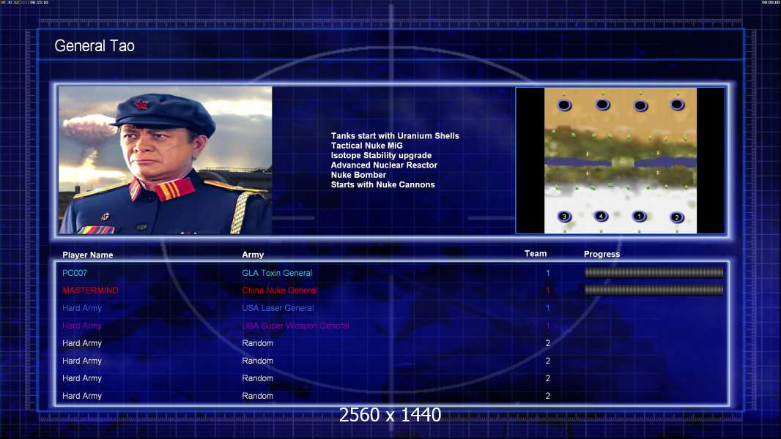
Task: Click 'China Nuke General' army entry
Action: click(x=279, y=290)
